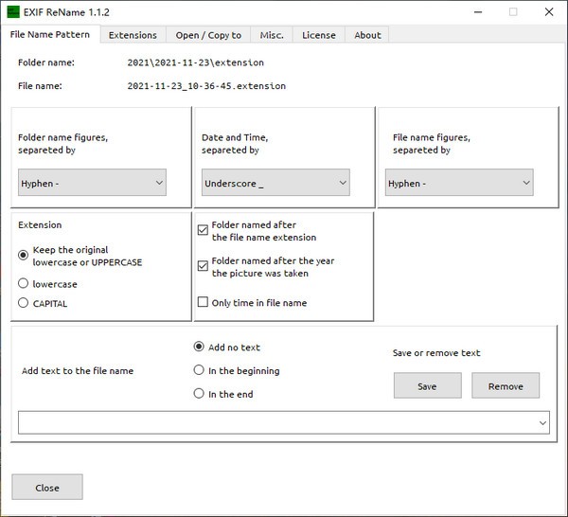This screenshot has height=517, width=568.
Task: Show the About tab
Action: (367, 35)
